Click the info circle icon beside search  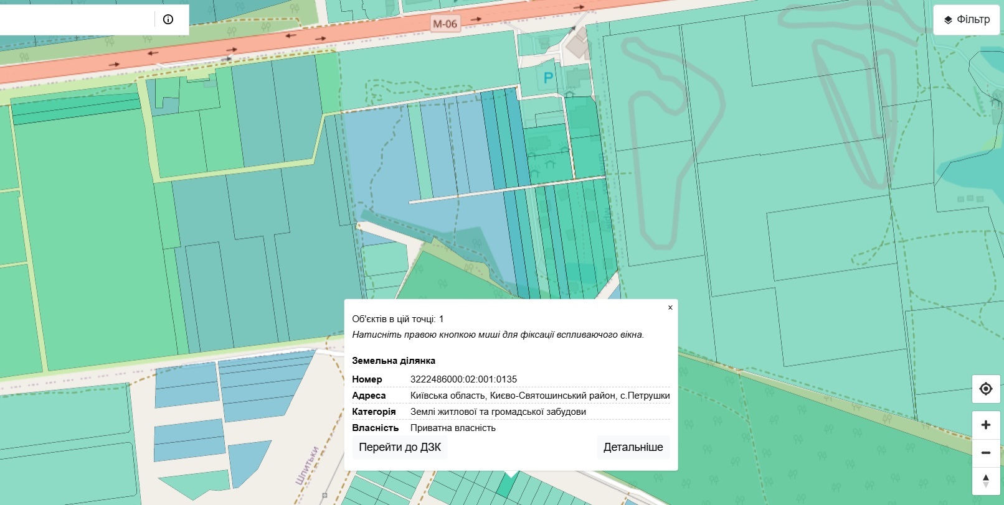pos(168,19)
